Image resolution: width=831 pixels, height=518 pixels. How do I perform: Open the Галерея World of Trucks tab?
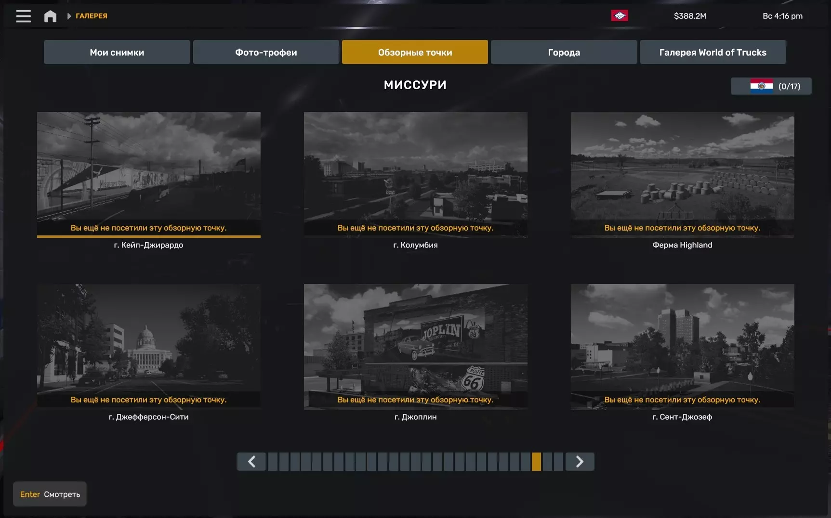click(713, 52)
